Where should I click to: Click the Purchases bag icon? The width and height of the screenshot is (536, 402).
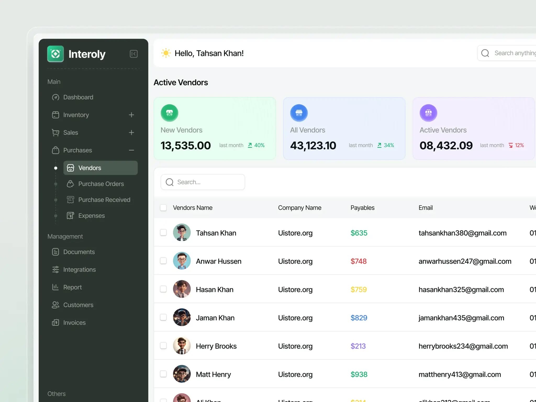55,150
